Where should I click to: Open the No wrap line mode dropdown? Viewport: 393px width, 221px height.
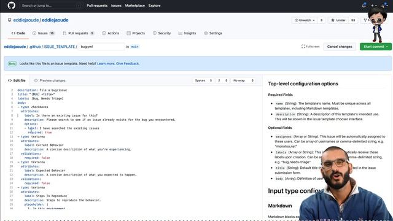coord(243,80)
